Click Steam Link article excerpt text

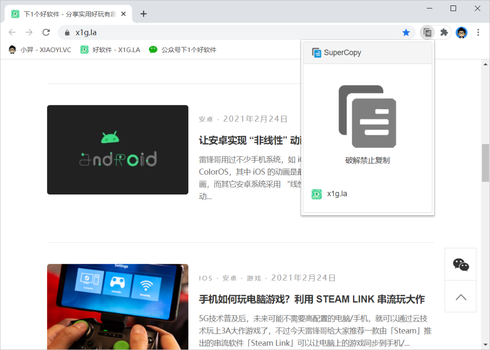coord(315,331)
